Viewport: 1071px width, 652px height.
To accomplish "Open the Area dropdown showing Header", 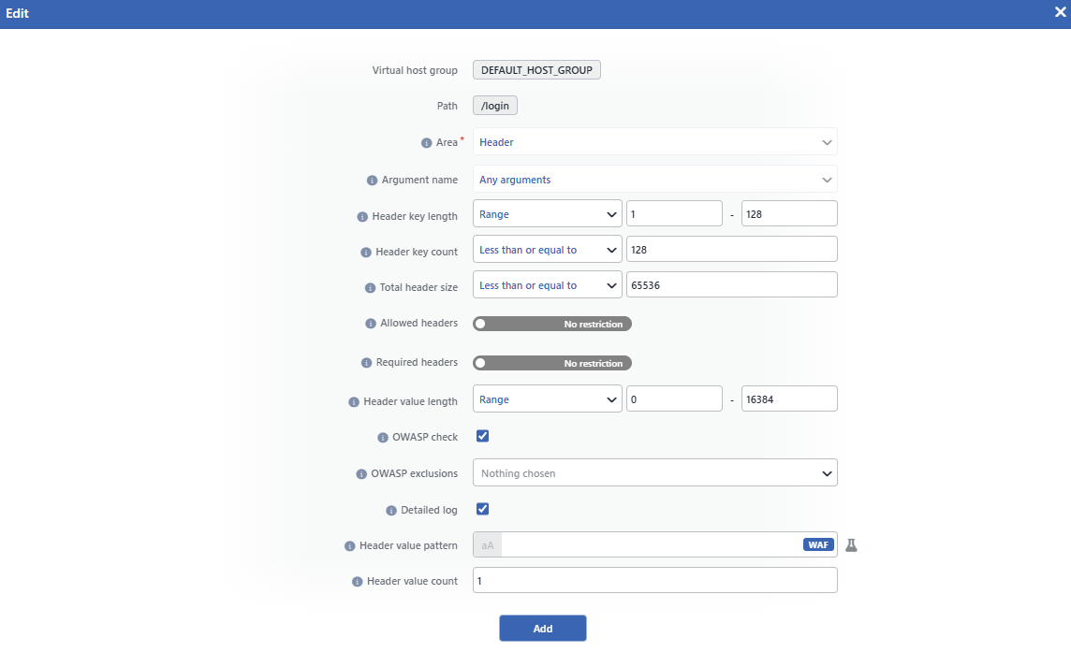I will tap(655, 142).
